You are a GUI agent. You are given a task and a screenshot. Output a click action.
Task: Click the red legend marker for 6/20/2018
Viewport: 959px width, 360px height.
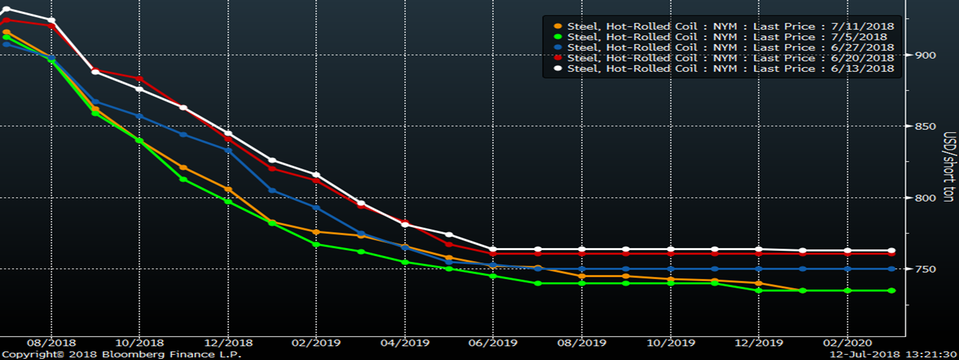click(x=556, y=58)
